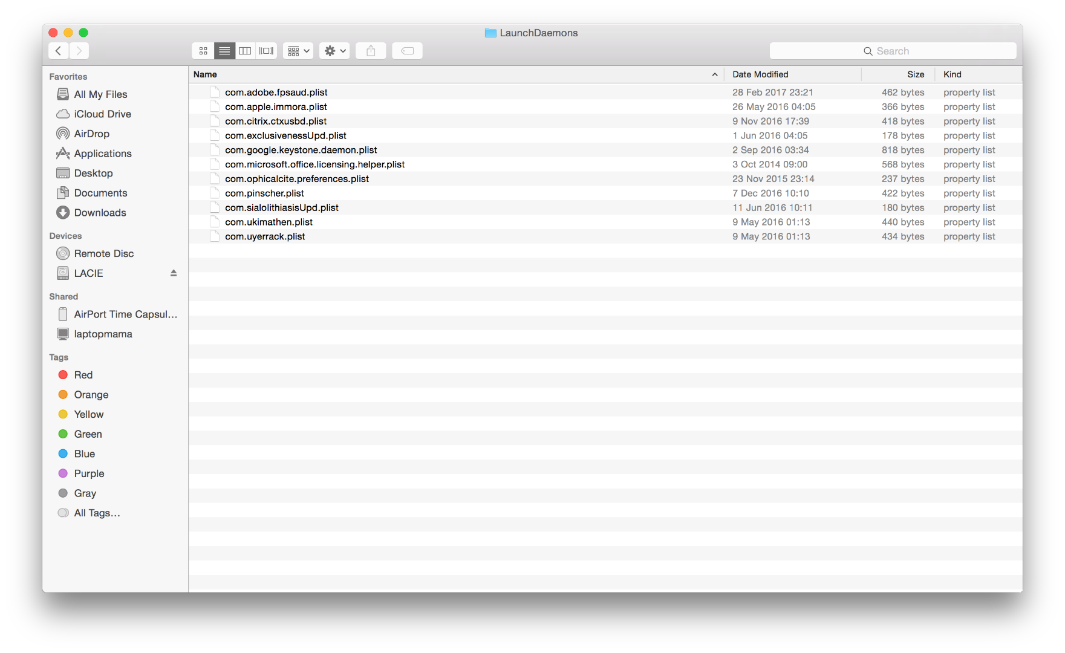Open iCloud Drive in sidebar
This screenshot has width=1065, height=653.
(x=102, y=114)
